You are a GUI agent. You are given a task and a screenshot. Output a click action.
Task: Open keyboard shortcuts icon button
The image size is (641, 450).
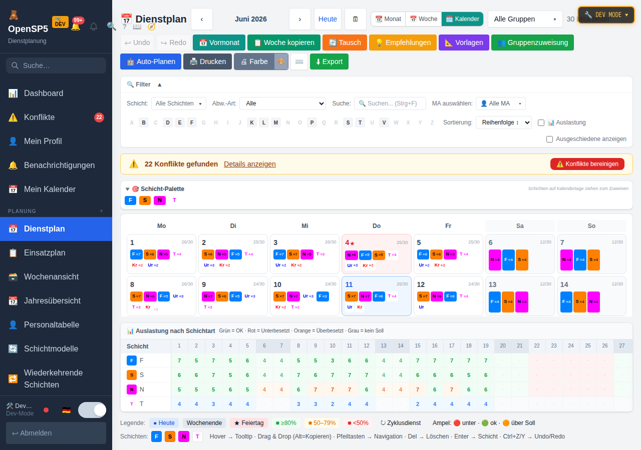tap(299, 61)
